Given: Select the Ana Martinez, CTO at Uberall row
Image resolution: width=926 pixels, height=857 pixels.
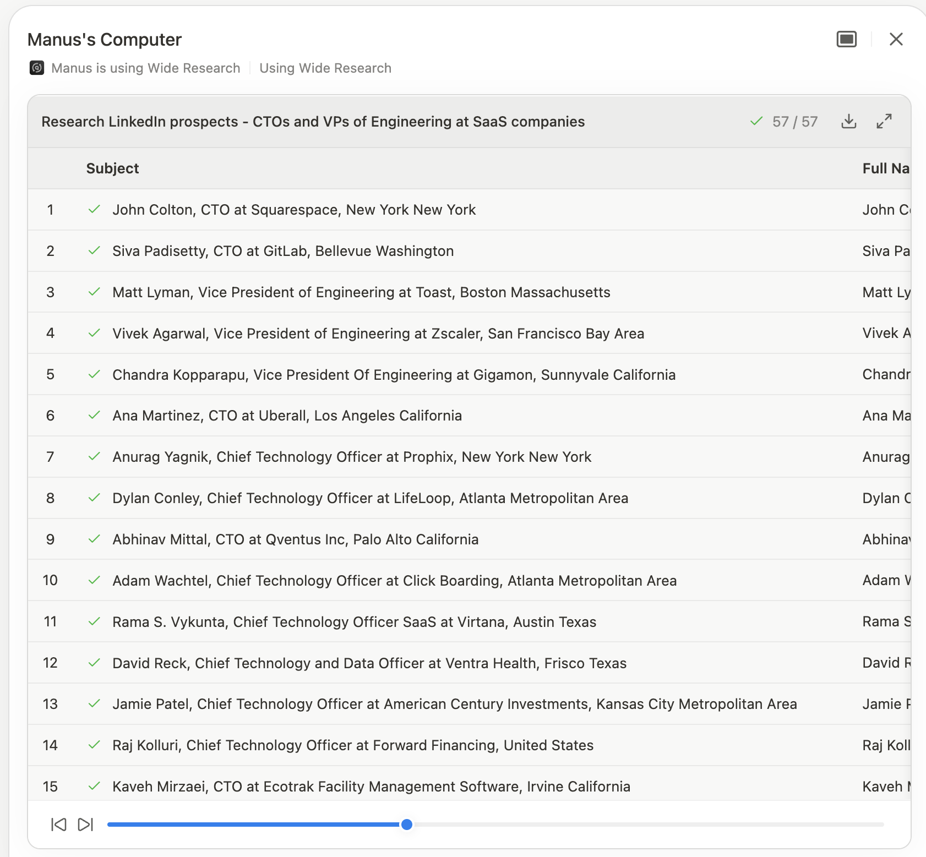Looking at the screenshot, I should tap(469, 416).
